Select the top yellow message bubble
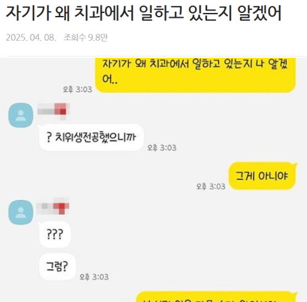The image size is (307, 302). click(196, 75)
